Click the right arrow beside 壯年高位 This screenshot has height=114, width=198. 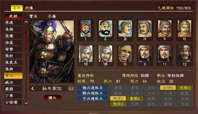[71, 88]
